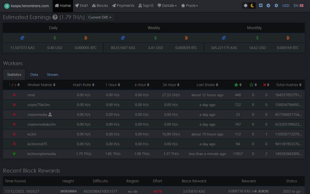Image resolution: width=310 pixels, height=194 pixels.
Task: Sort by 1 Hour column
Action: tap(113, 85)
